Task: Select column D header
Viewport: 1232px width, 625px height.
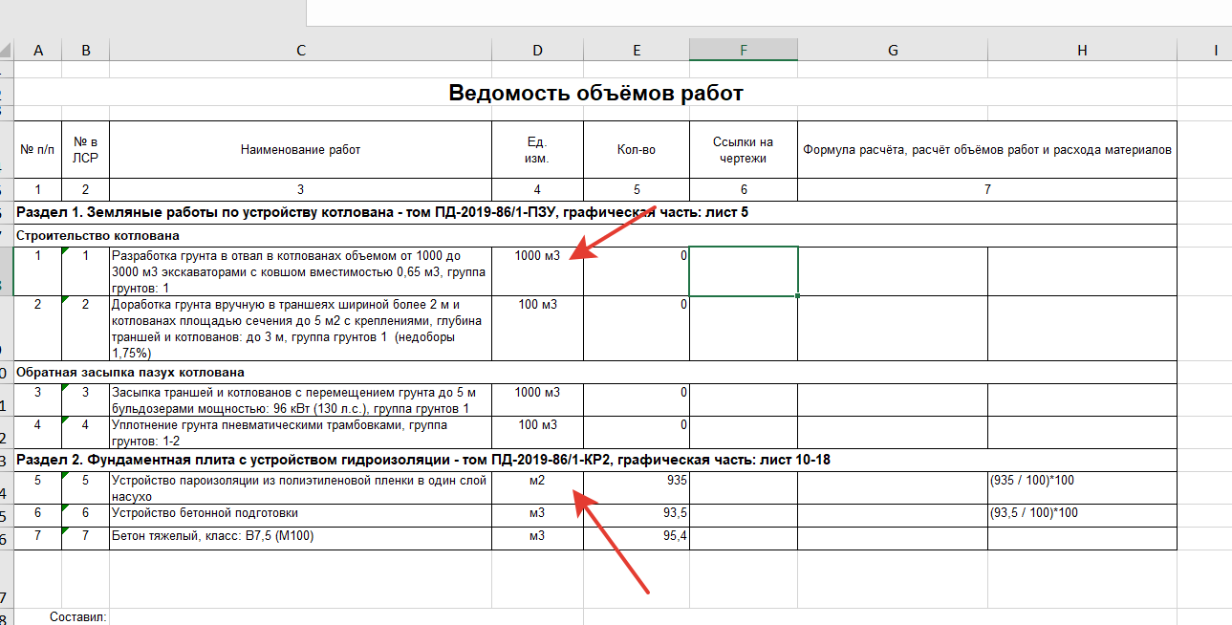Action: [537, 51]
